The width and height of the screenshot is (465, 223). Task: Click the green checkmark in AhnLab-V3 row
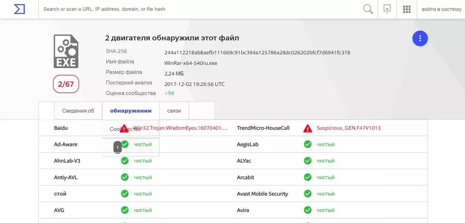[124, 161]
